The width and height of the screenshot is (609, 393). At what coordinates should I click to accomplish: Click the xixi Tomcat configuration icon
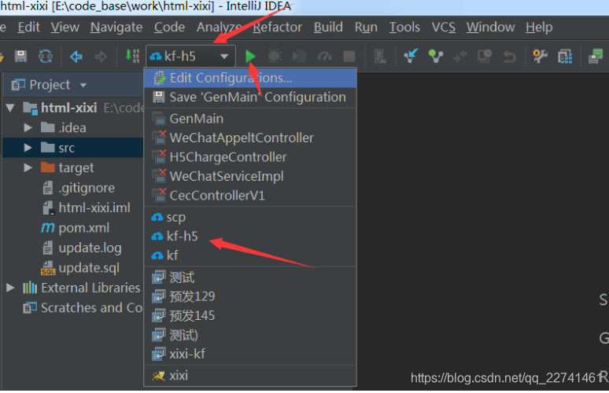click(x=158, y=376)
